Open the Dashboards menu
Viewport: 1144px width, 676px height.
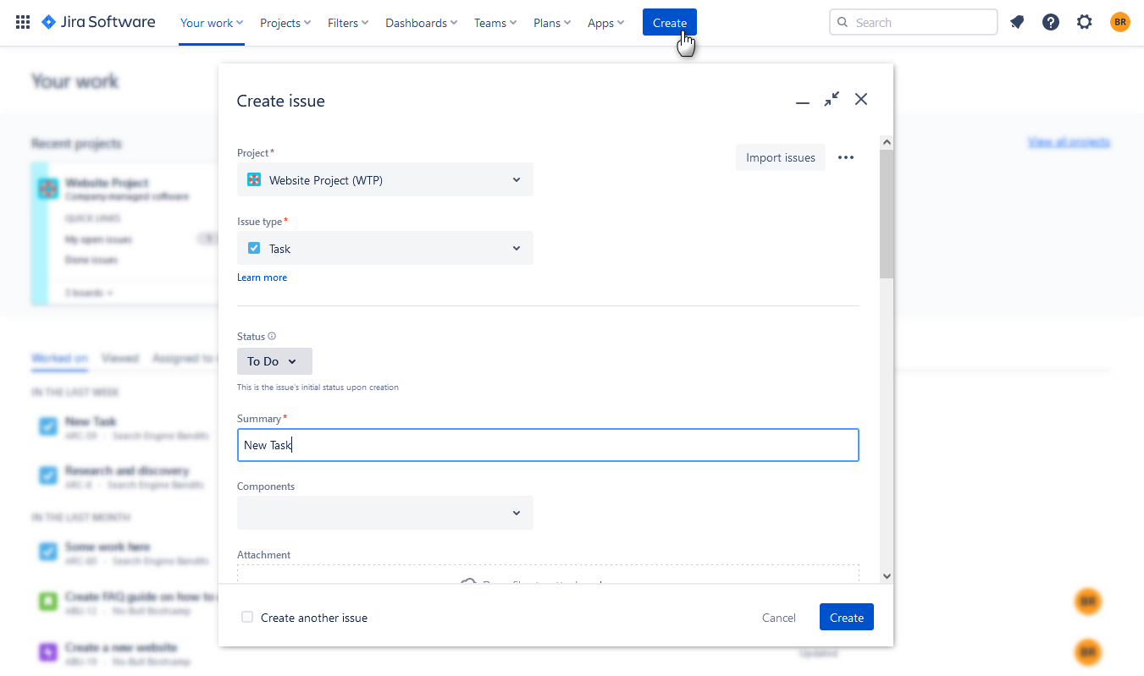(421, 23)
